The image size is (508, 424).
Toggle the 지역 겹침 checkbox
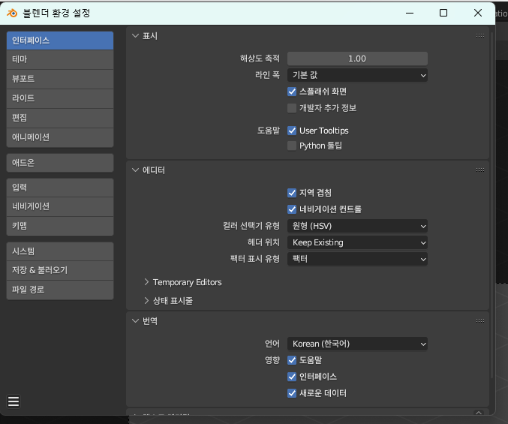(292, 193)
